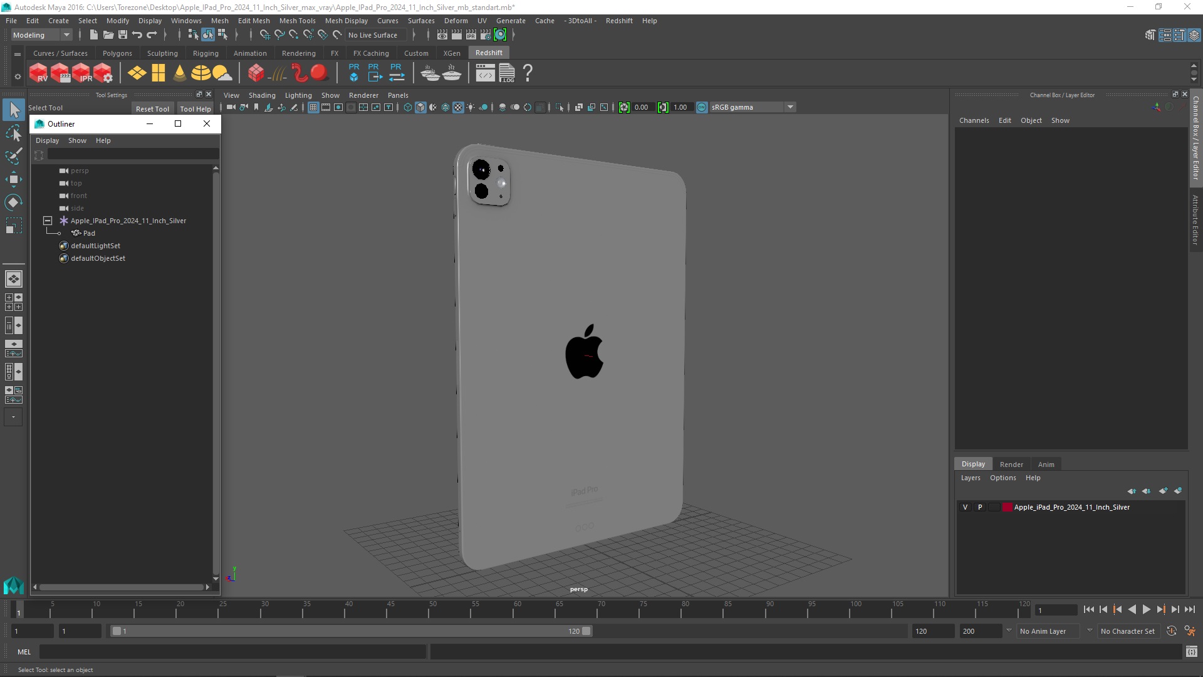
Task: Open shelf options gear menu
Action: coord(18,76)
